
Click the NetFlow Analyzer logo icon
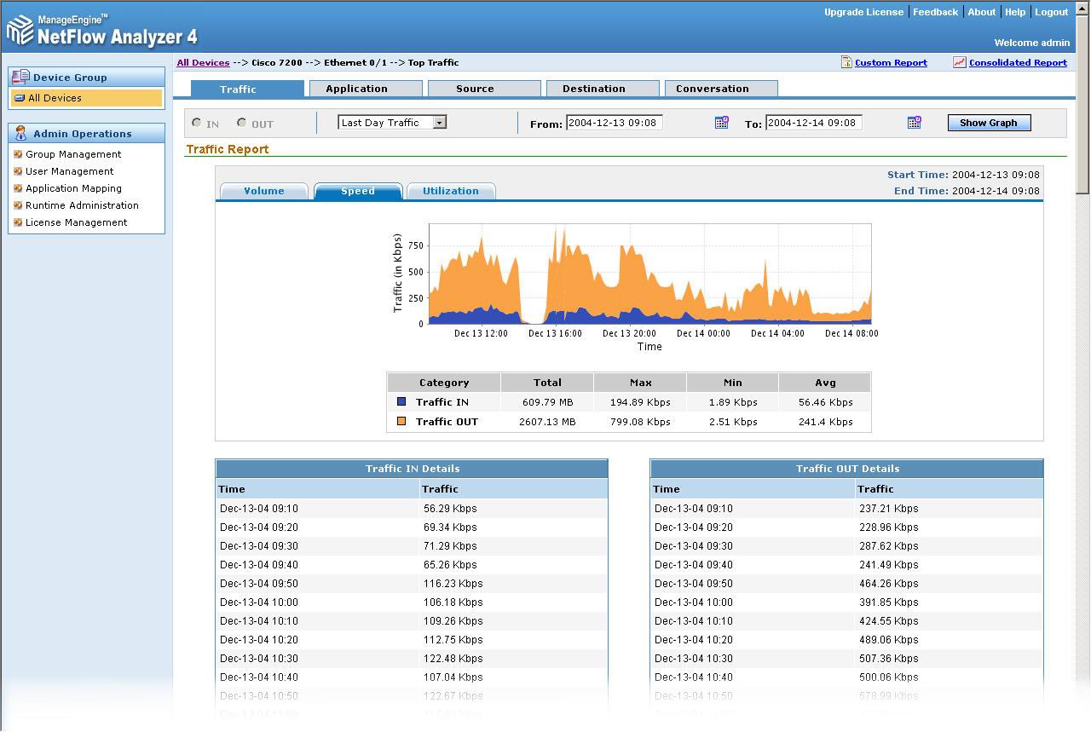pos(20,31)
